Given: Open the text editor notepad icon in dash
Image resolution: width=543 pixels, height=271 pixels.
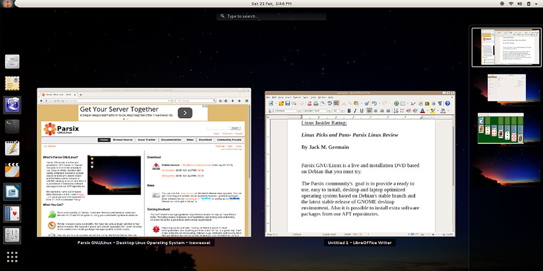Looking at the screenshot, I should [x=12, y=148].
